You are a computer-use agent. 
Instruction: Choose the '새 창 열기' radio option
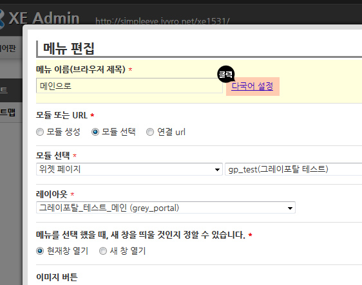click(103, 251)
